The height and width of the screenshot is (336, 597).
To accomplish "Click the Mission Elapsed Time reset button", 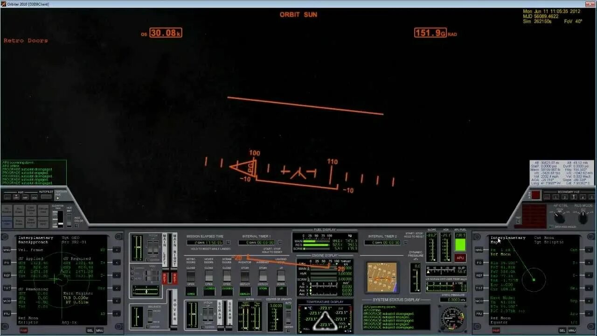I will (229, 243).
